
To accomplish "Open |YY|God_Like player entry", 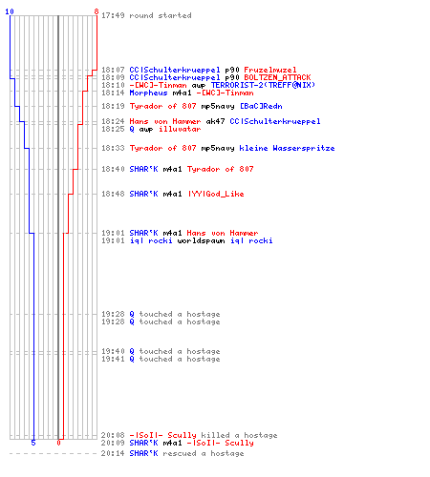I will pyautogui.click(x=216, y=194).
